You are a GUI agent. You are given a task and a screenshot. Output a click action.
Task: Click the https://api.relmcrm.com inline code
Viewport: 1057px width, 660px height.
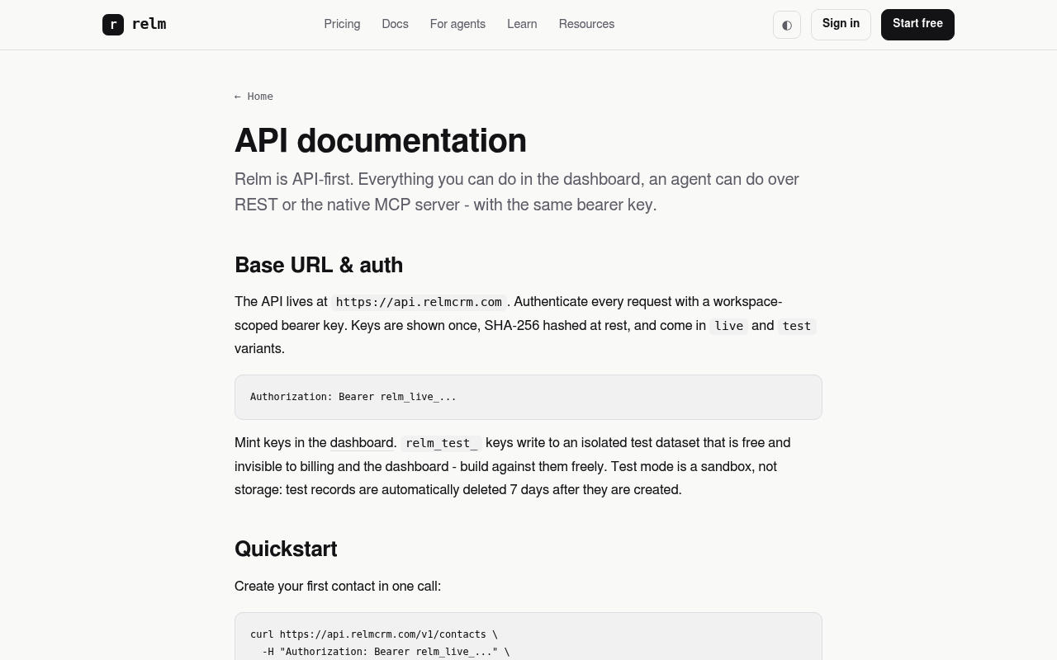point(419,302)
